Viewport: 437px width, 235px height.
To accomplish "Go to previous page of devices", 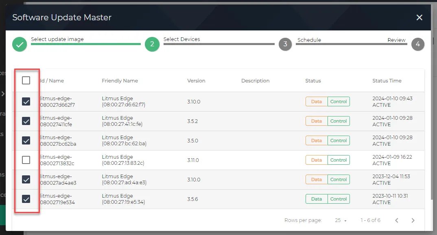I will (x=397, y=220).
